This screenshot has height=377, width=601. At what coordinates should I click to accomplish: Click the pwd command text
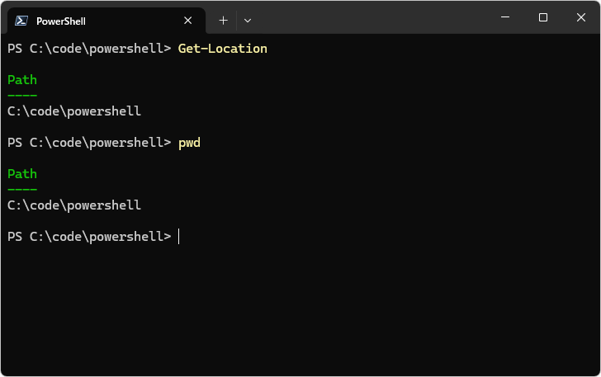click(x=189, y=143)
